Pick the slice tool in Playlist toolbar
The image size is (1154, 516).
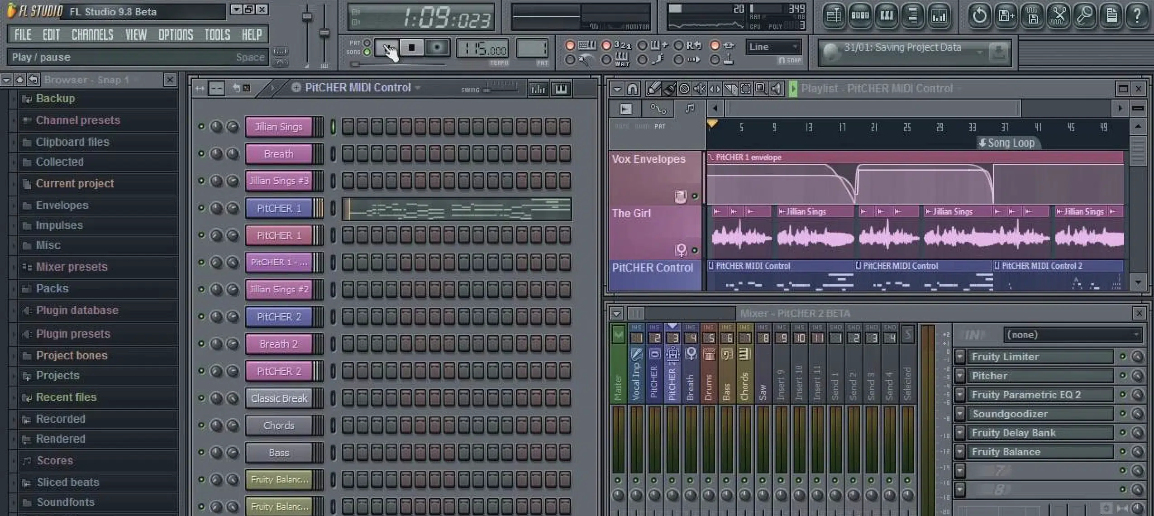[x=730, y=89]
